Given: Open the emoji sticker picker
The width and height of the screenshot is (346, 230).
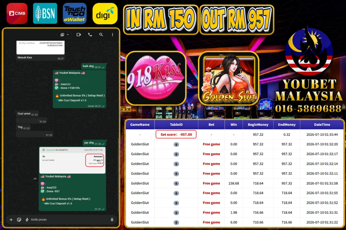Looking at the screenshot, I should [19, 219].
